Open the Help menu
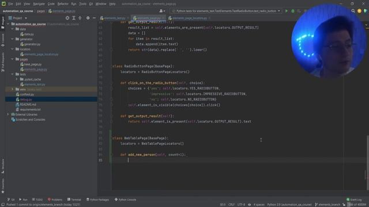This screenshot has height=207, width=369. (x=112, y=4)
